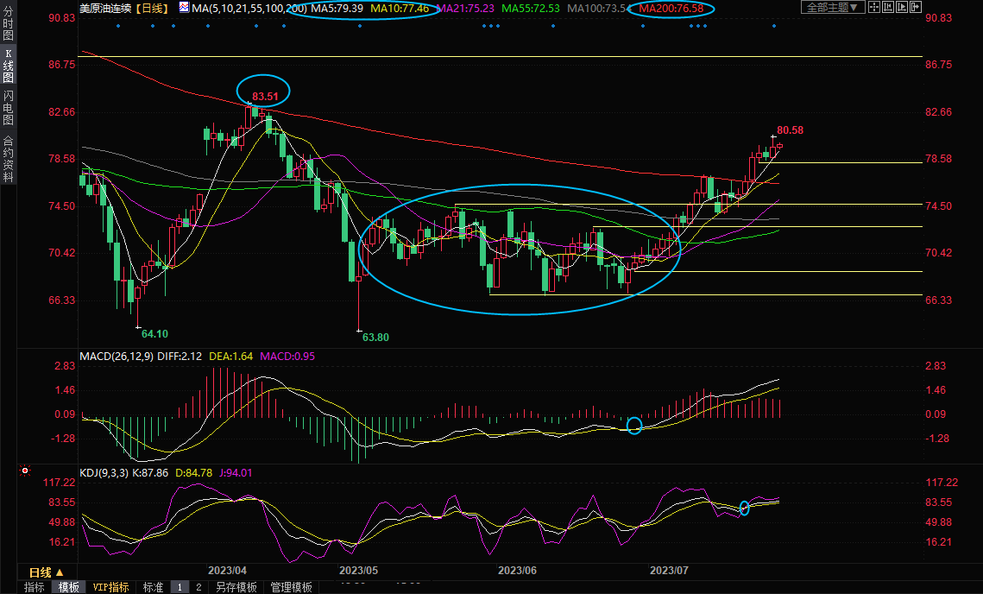Click the MA indicator chart icon
The image size is (983, 594).
tap(183, 8)
